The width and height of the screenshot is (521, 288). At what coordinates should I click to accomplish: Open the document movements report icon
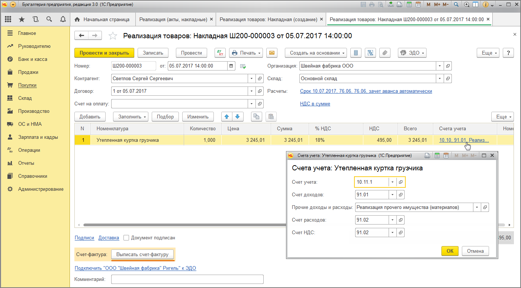coord(356,53)
